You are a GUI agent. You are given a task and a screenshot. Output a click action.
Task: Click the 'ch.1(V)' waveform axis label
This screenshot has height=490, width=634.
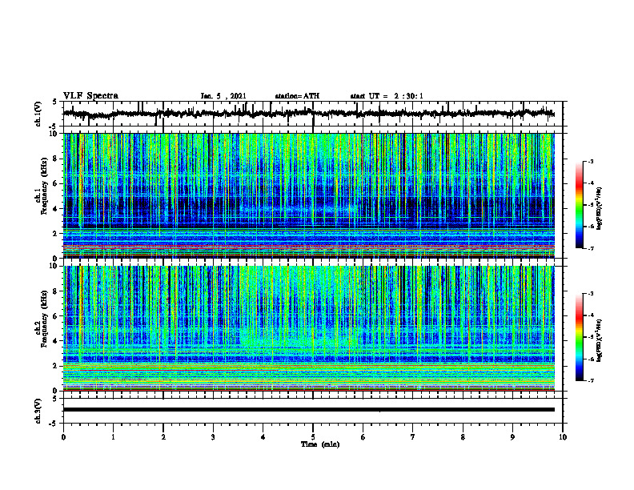(38, 114)
